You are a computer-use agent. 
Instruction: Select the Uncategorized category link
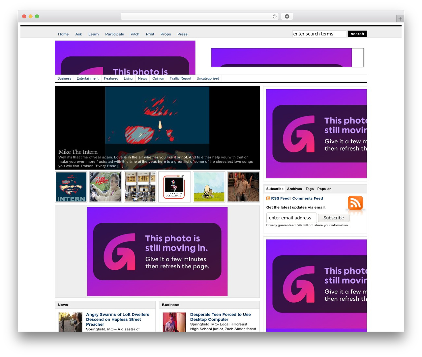coord(208,78)
